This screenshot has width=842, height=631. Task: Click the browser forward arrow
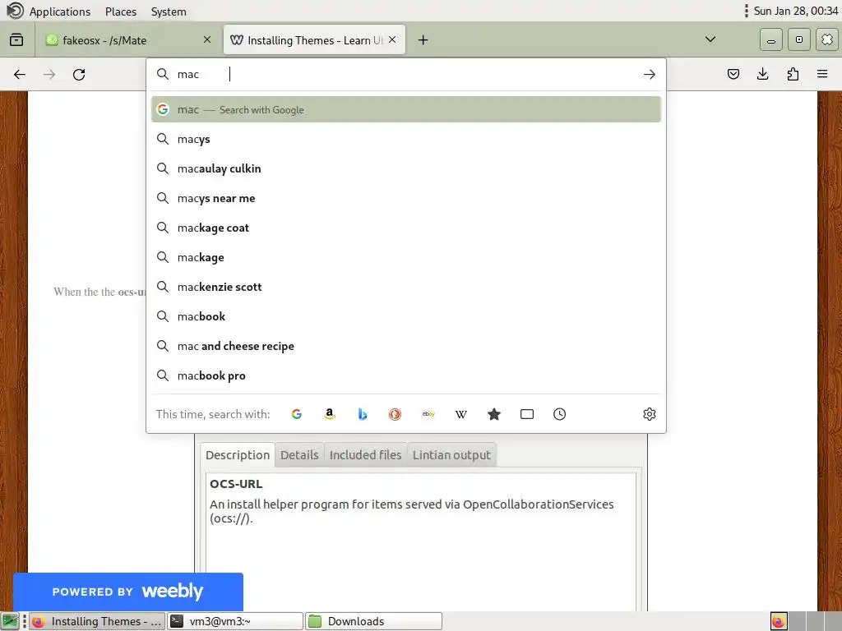[x=49, y=75]
